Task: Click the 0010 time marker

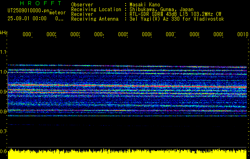Action: (243, 35)
